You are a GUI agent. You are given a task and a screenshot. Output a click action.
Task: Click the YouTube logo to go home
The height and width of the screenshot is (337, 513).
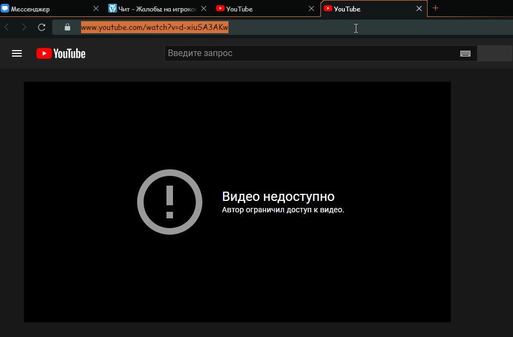click(x=61, y=53)
